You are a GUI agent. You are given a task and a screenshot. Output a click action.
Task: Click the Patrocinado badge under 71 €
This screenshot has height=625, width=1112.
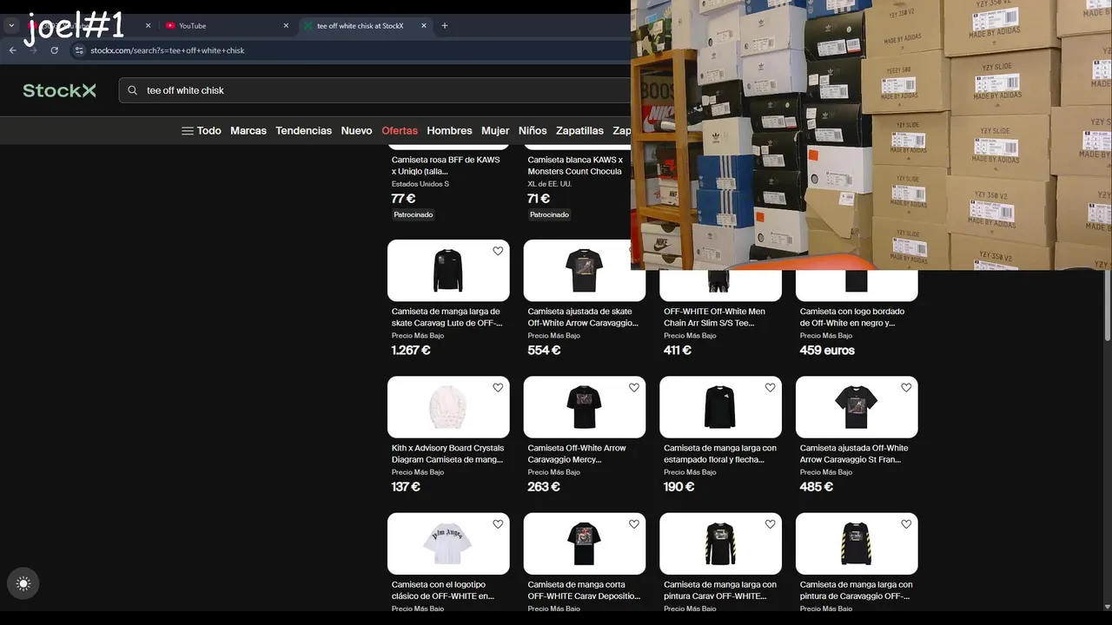pyautogui.click(x=549, y=214)
